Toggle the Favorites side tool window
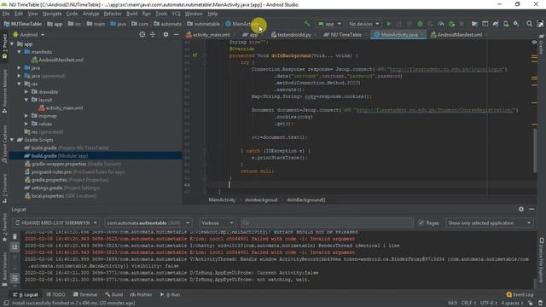This screenshot has height=307, width=546. point(4,228)
